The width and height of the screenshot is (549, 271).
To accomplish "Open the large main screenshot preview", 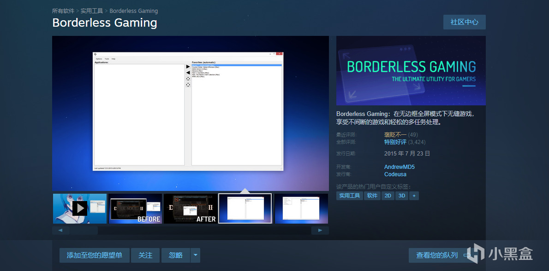I will [191, 113].
